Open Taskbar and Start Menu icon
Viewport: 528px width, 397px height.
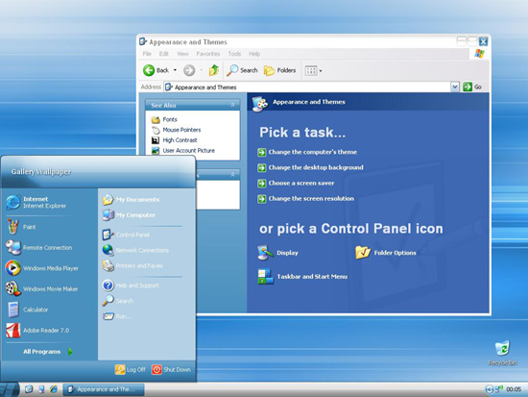coord(302,277)
